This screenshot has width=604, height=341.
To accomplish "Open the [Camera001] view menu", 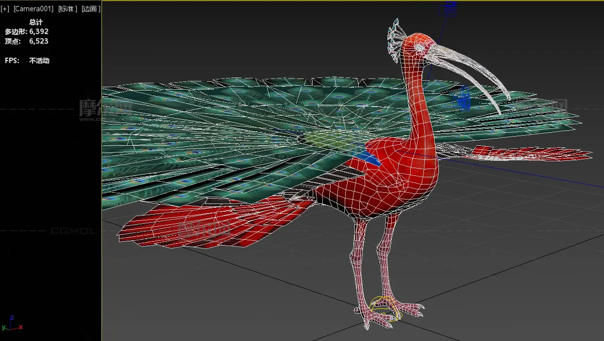I will [34, 9].
